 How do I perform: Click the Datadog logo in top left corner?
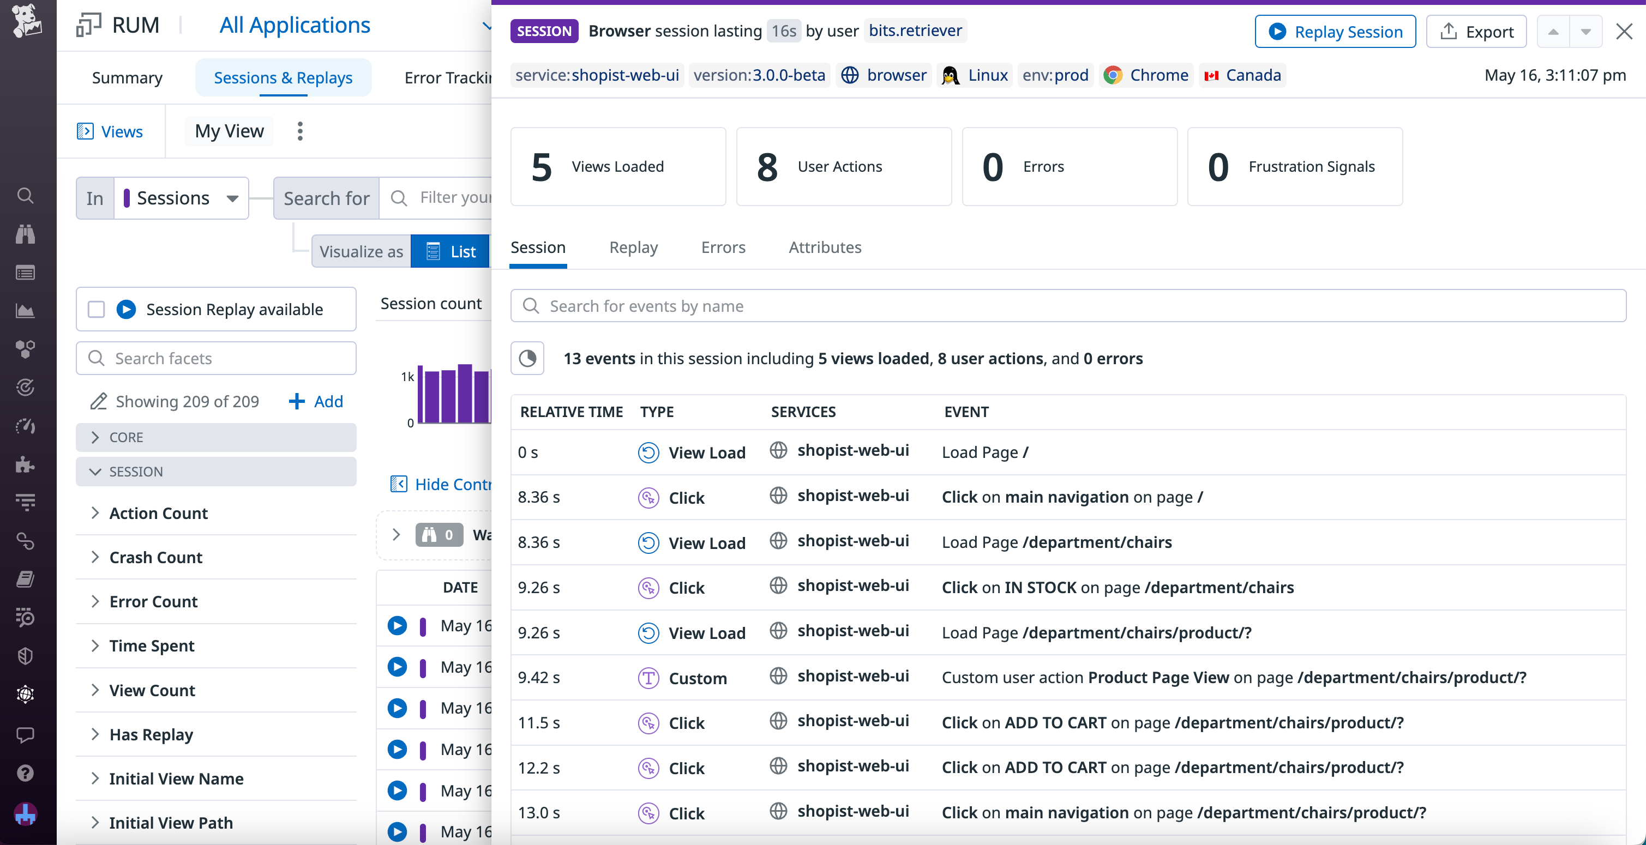point(26,23)
